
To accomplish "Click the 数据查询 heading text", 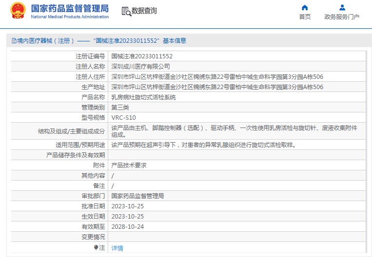I will tap(144, 11).
